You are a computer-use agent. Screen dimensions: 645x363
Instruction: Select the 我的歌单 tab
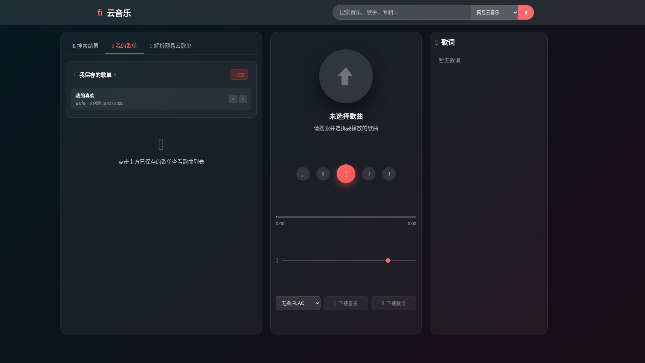[x=124, y=46]
